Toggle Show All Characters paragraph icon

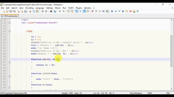point(80,11)
